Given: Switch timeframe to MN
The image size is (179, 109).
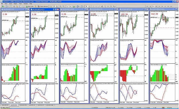Looking at the screenshot, I should (171, 6).
